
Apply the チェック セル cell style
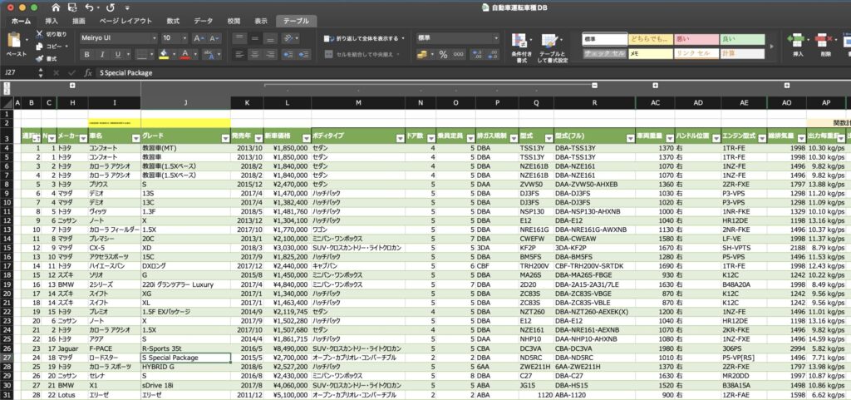point(604,53)
